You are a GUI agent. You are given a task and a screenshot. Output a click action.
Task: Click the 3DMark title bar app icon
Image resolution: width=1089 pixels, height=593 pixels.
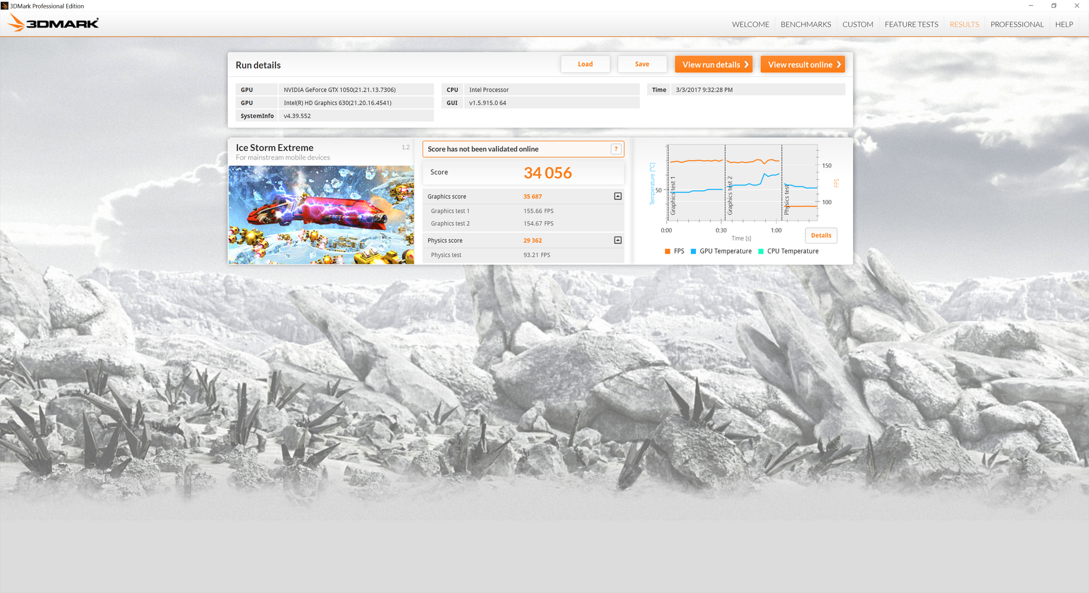coord(5,6)
